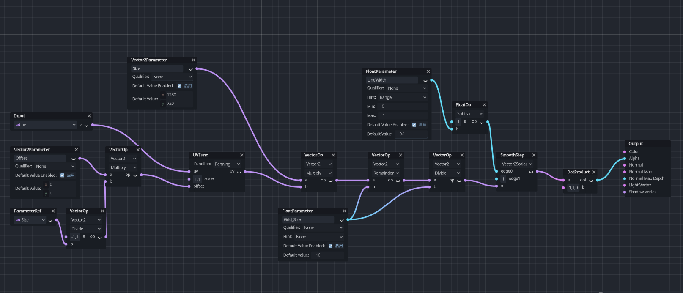
Task: Open Qualifier dropdown on Size parameter node
Action: tap(172, 77)
